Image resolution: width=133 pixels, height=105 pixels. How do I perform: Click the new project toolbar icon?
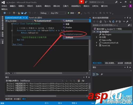tap(14, 13)
